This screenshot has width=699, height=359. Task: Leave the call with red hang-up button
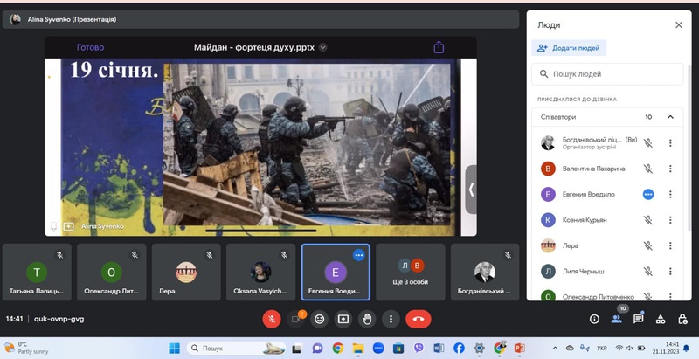click(419, 319)
